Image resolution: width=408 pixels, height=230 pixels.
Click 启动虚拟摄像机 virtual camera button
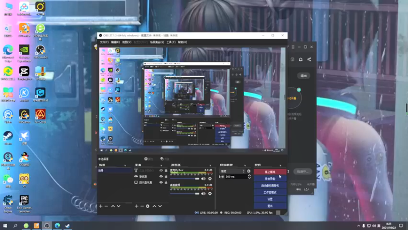[270, 186]
